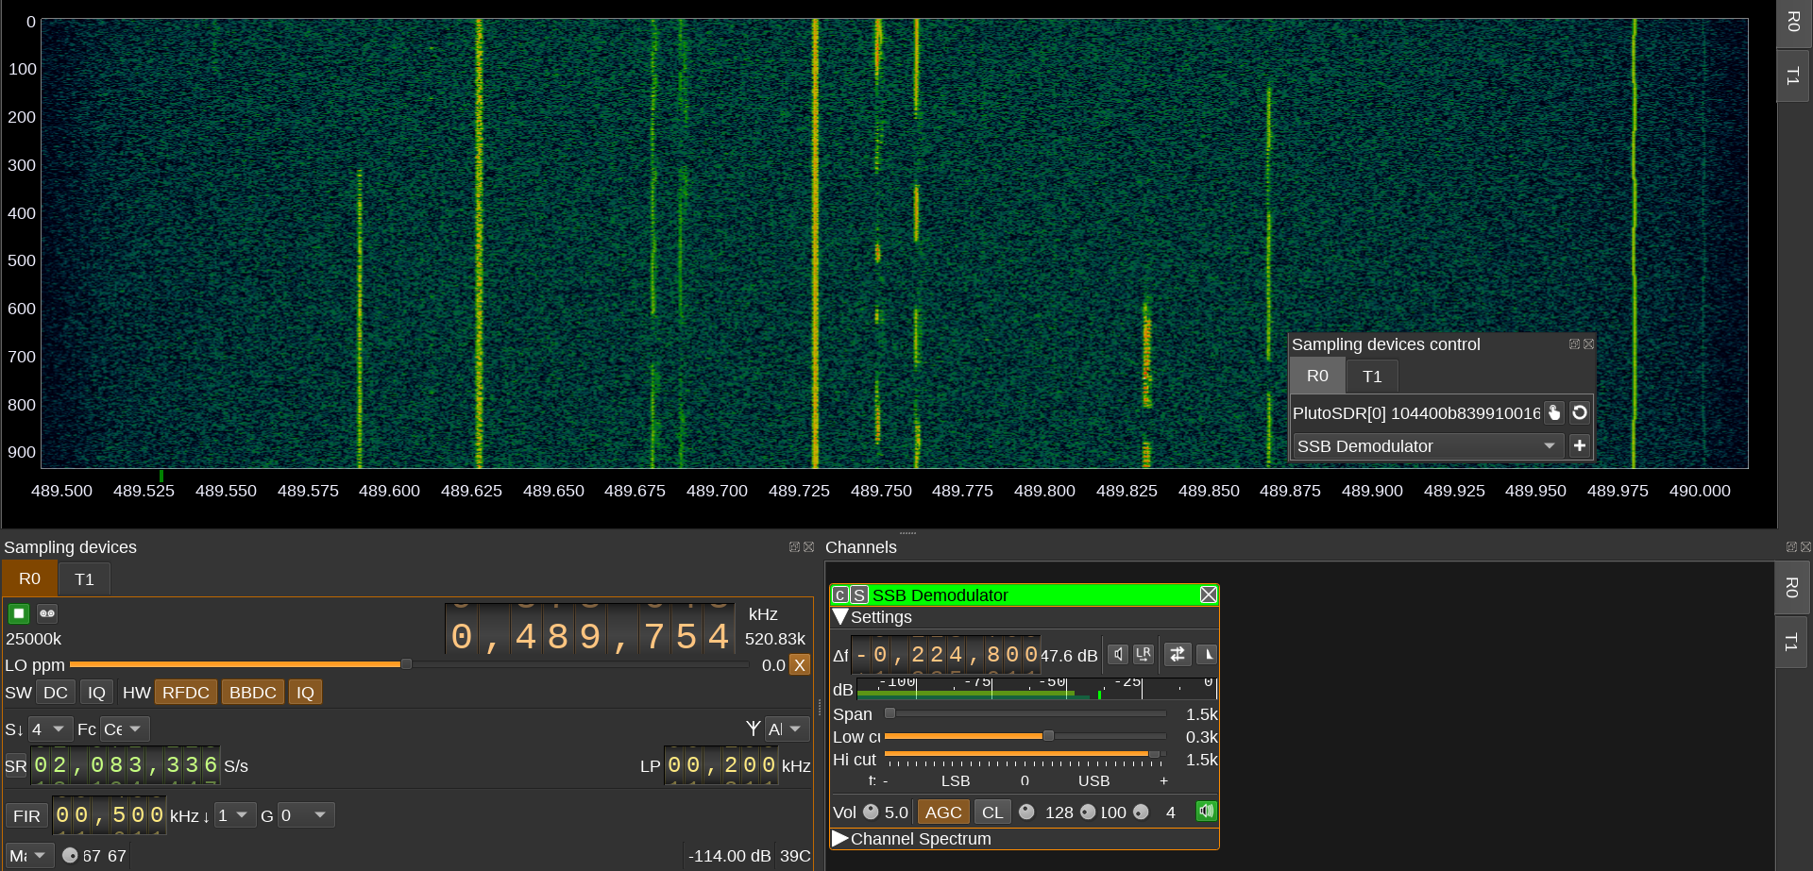This screenshot has width=1813, height=871.
Task: Disable hardware RFDC correction
Action: [186, 693]
